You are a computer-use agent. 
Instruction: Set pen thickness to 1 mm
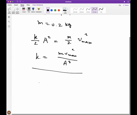[x=101, y=10]
